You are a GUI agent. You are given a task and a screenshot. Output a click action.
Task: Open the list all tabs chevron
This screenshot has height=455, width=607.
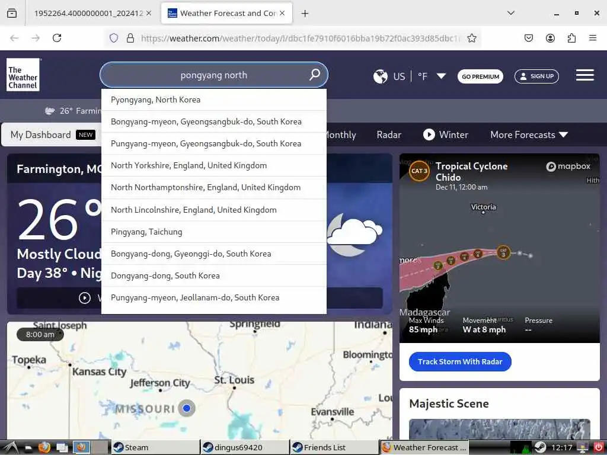pyautogui.click(x=511, y=13)
